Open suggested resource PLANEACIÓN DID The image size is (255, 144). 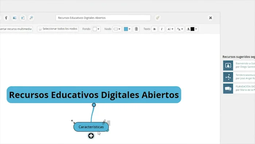[245, 86]
